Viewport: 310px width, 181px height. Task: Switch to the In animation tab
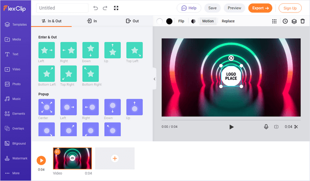tap(92, 21)
